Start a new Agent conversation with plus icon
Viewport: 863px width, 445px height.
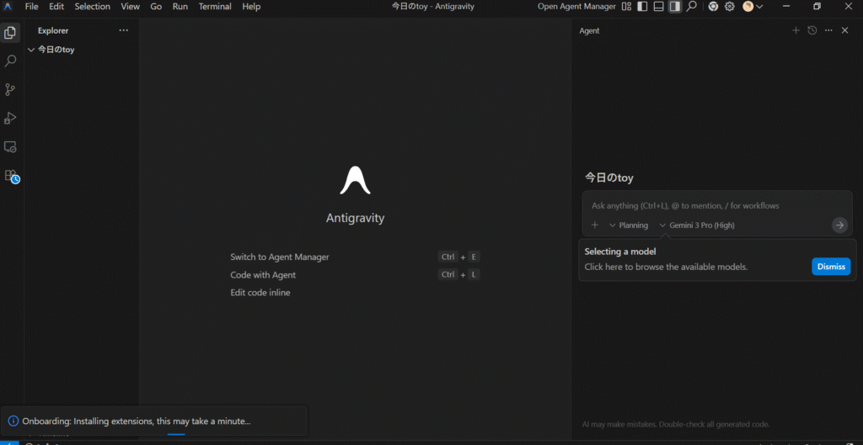coord(796,30)
